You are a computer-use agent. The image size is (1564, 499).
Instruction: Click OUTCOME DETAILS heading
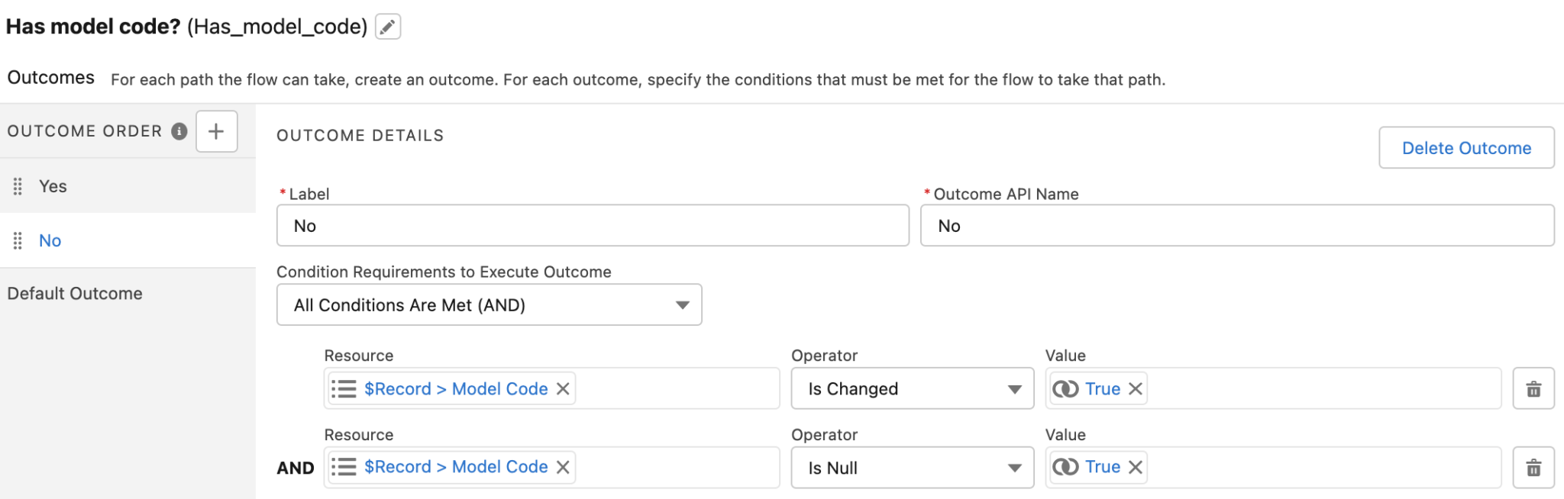coord(360,136)
